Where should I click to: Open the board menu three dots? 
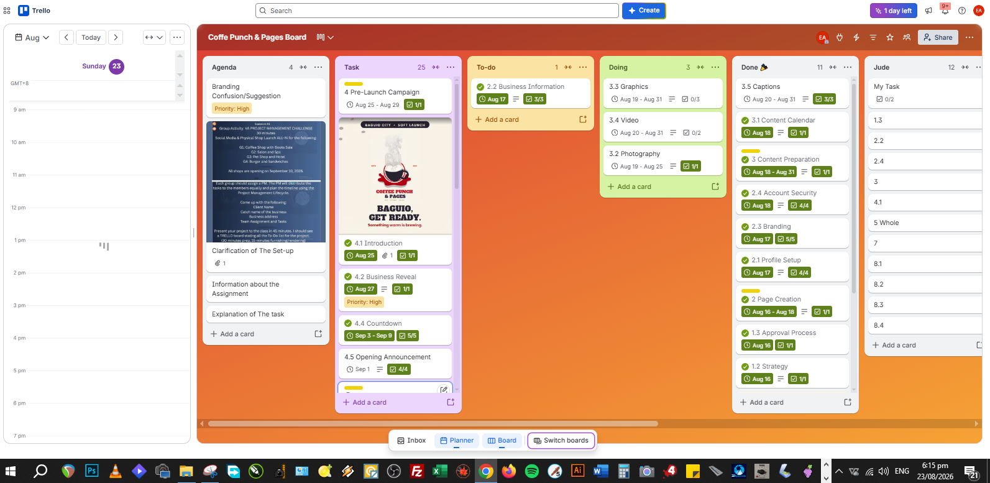(x=969, y=37)
